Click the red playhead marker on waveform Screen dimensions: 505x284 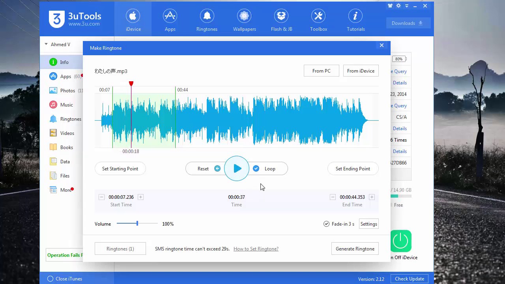coord(131,84)
